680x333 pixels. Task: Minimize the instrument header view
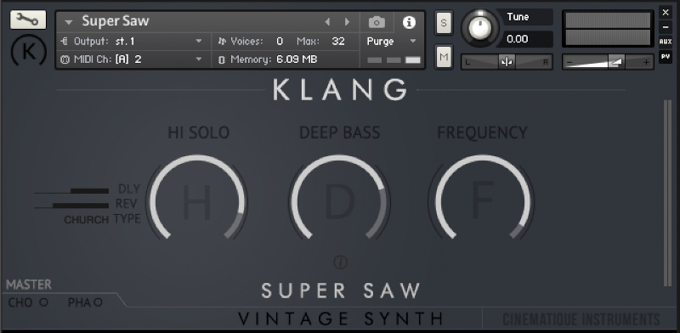666,27
